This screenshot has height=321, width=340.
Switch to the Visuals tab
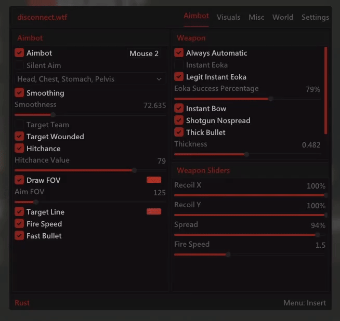[x=228, y=17]
